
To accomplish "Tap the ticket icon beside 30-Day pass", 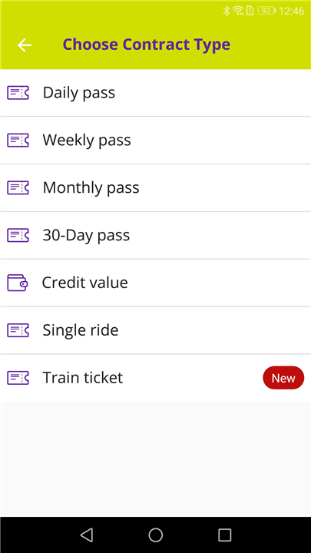I will (x=18, y=235).
